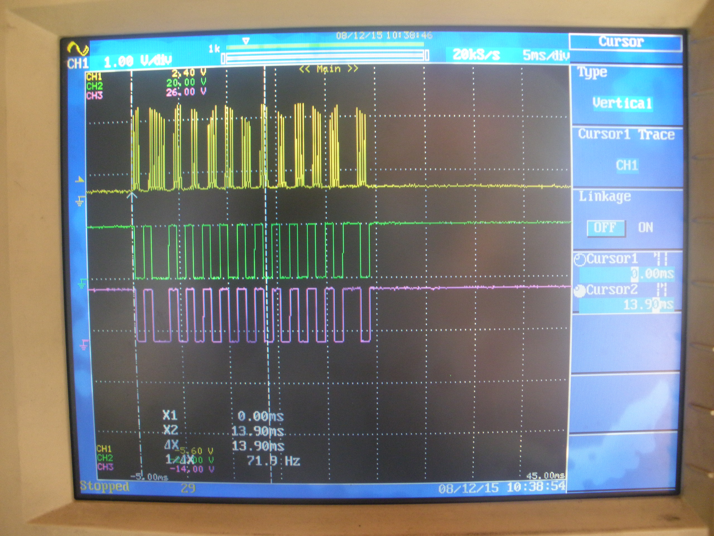
Task: Click the record length memory bar
Action: [x=325, y=56]
